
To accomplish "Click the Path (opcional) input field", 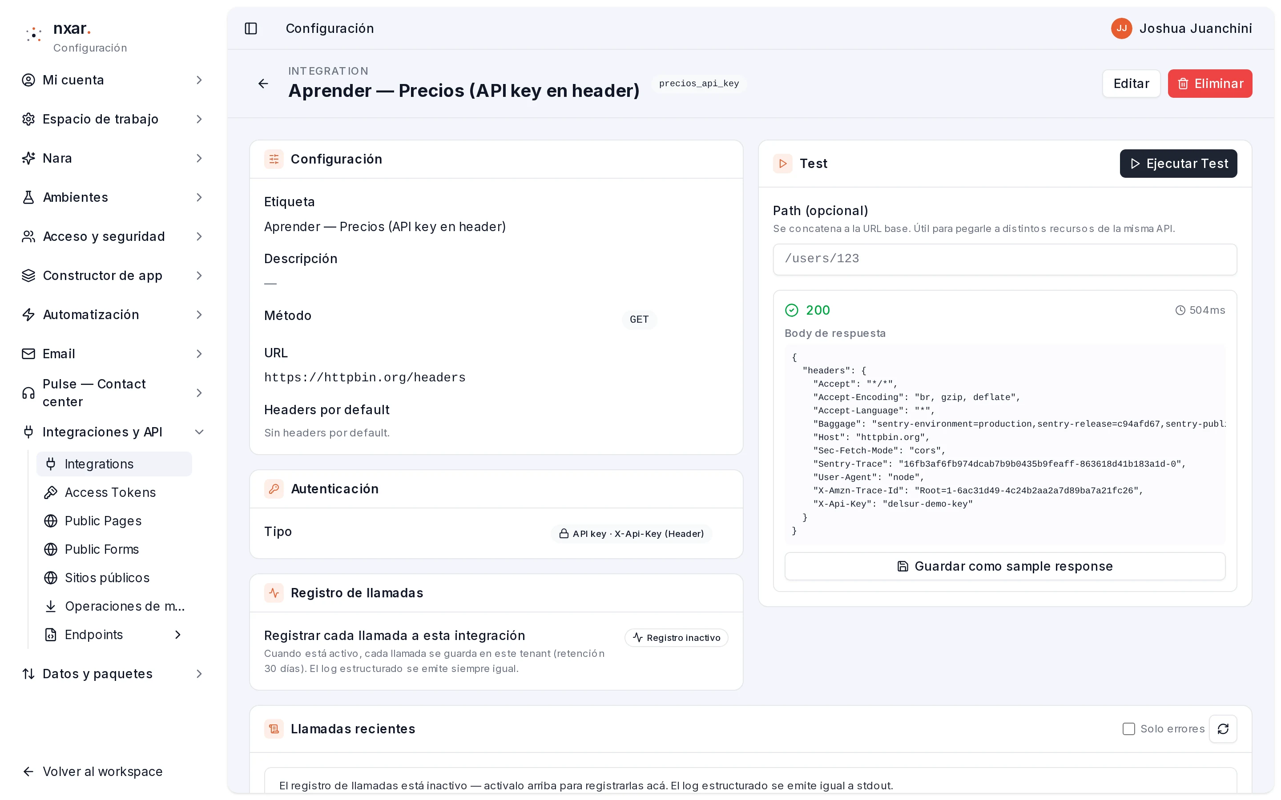I will pyautogui.click(x=1004, y=259).
